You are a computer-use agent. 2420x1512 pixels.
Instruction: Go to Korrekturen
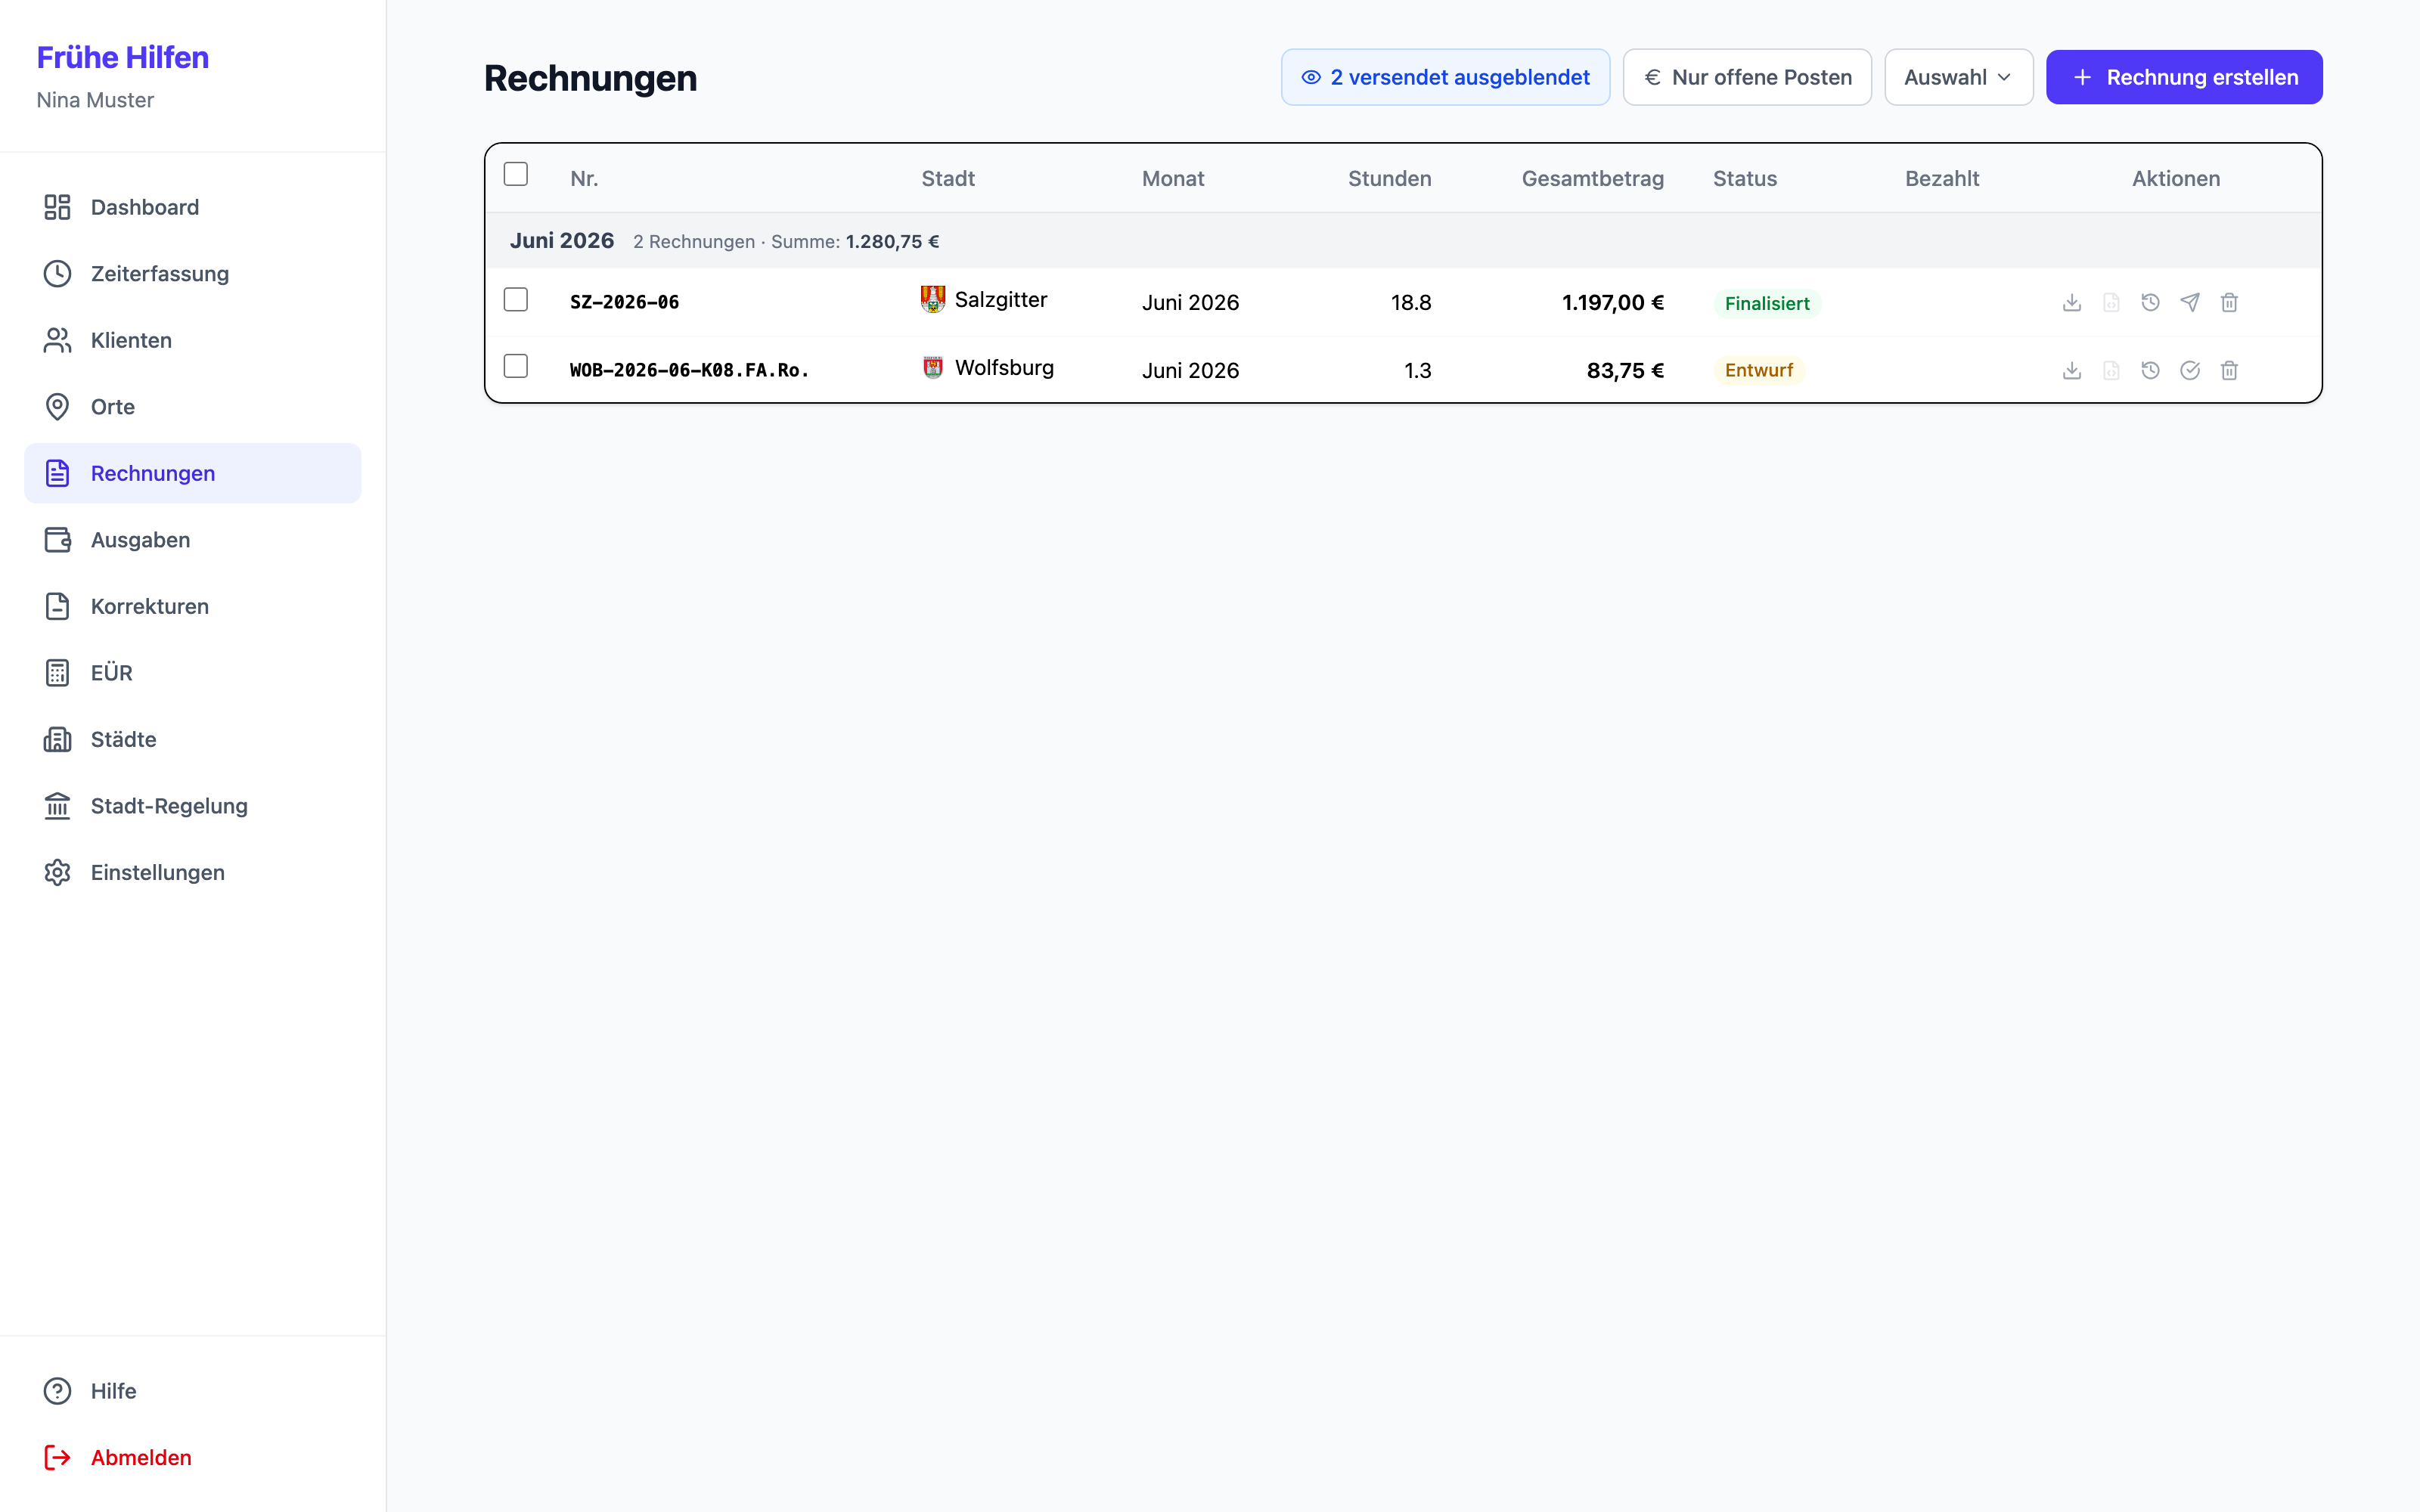193,606
